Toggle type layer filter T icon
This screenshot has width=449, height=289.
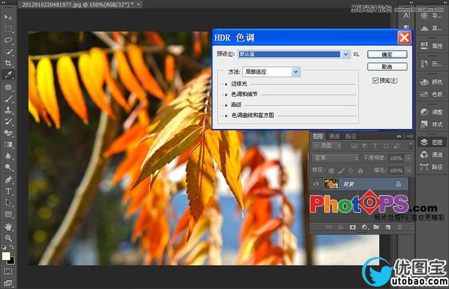click(x=375, y=146)
